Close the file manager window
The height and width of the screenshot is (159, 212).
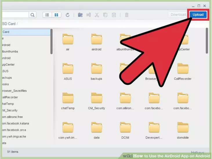[x=204, y=6]
